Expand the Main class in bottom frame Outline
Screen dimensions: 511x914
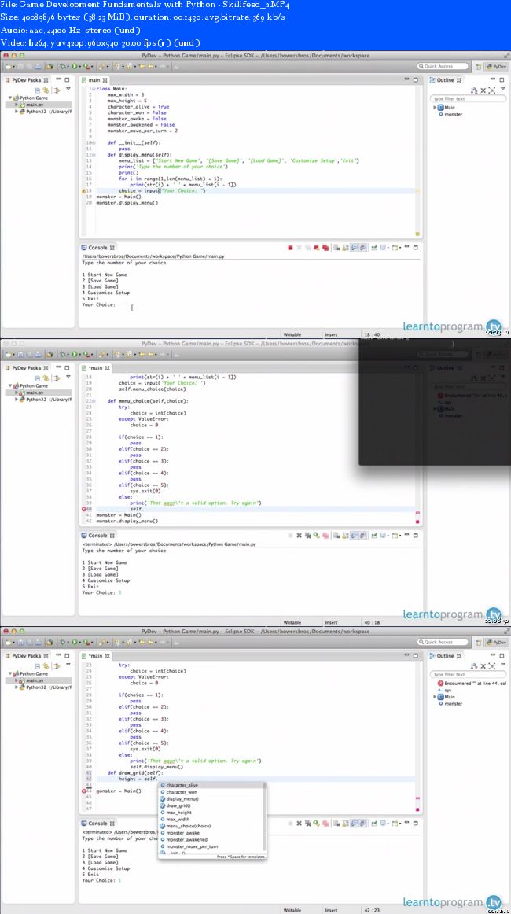click(x=435, y=697)
